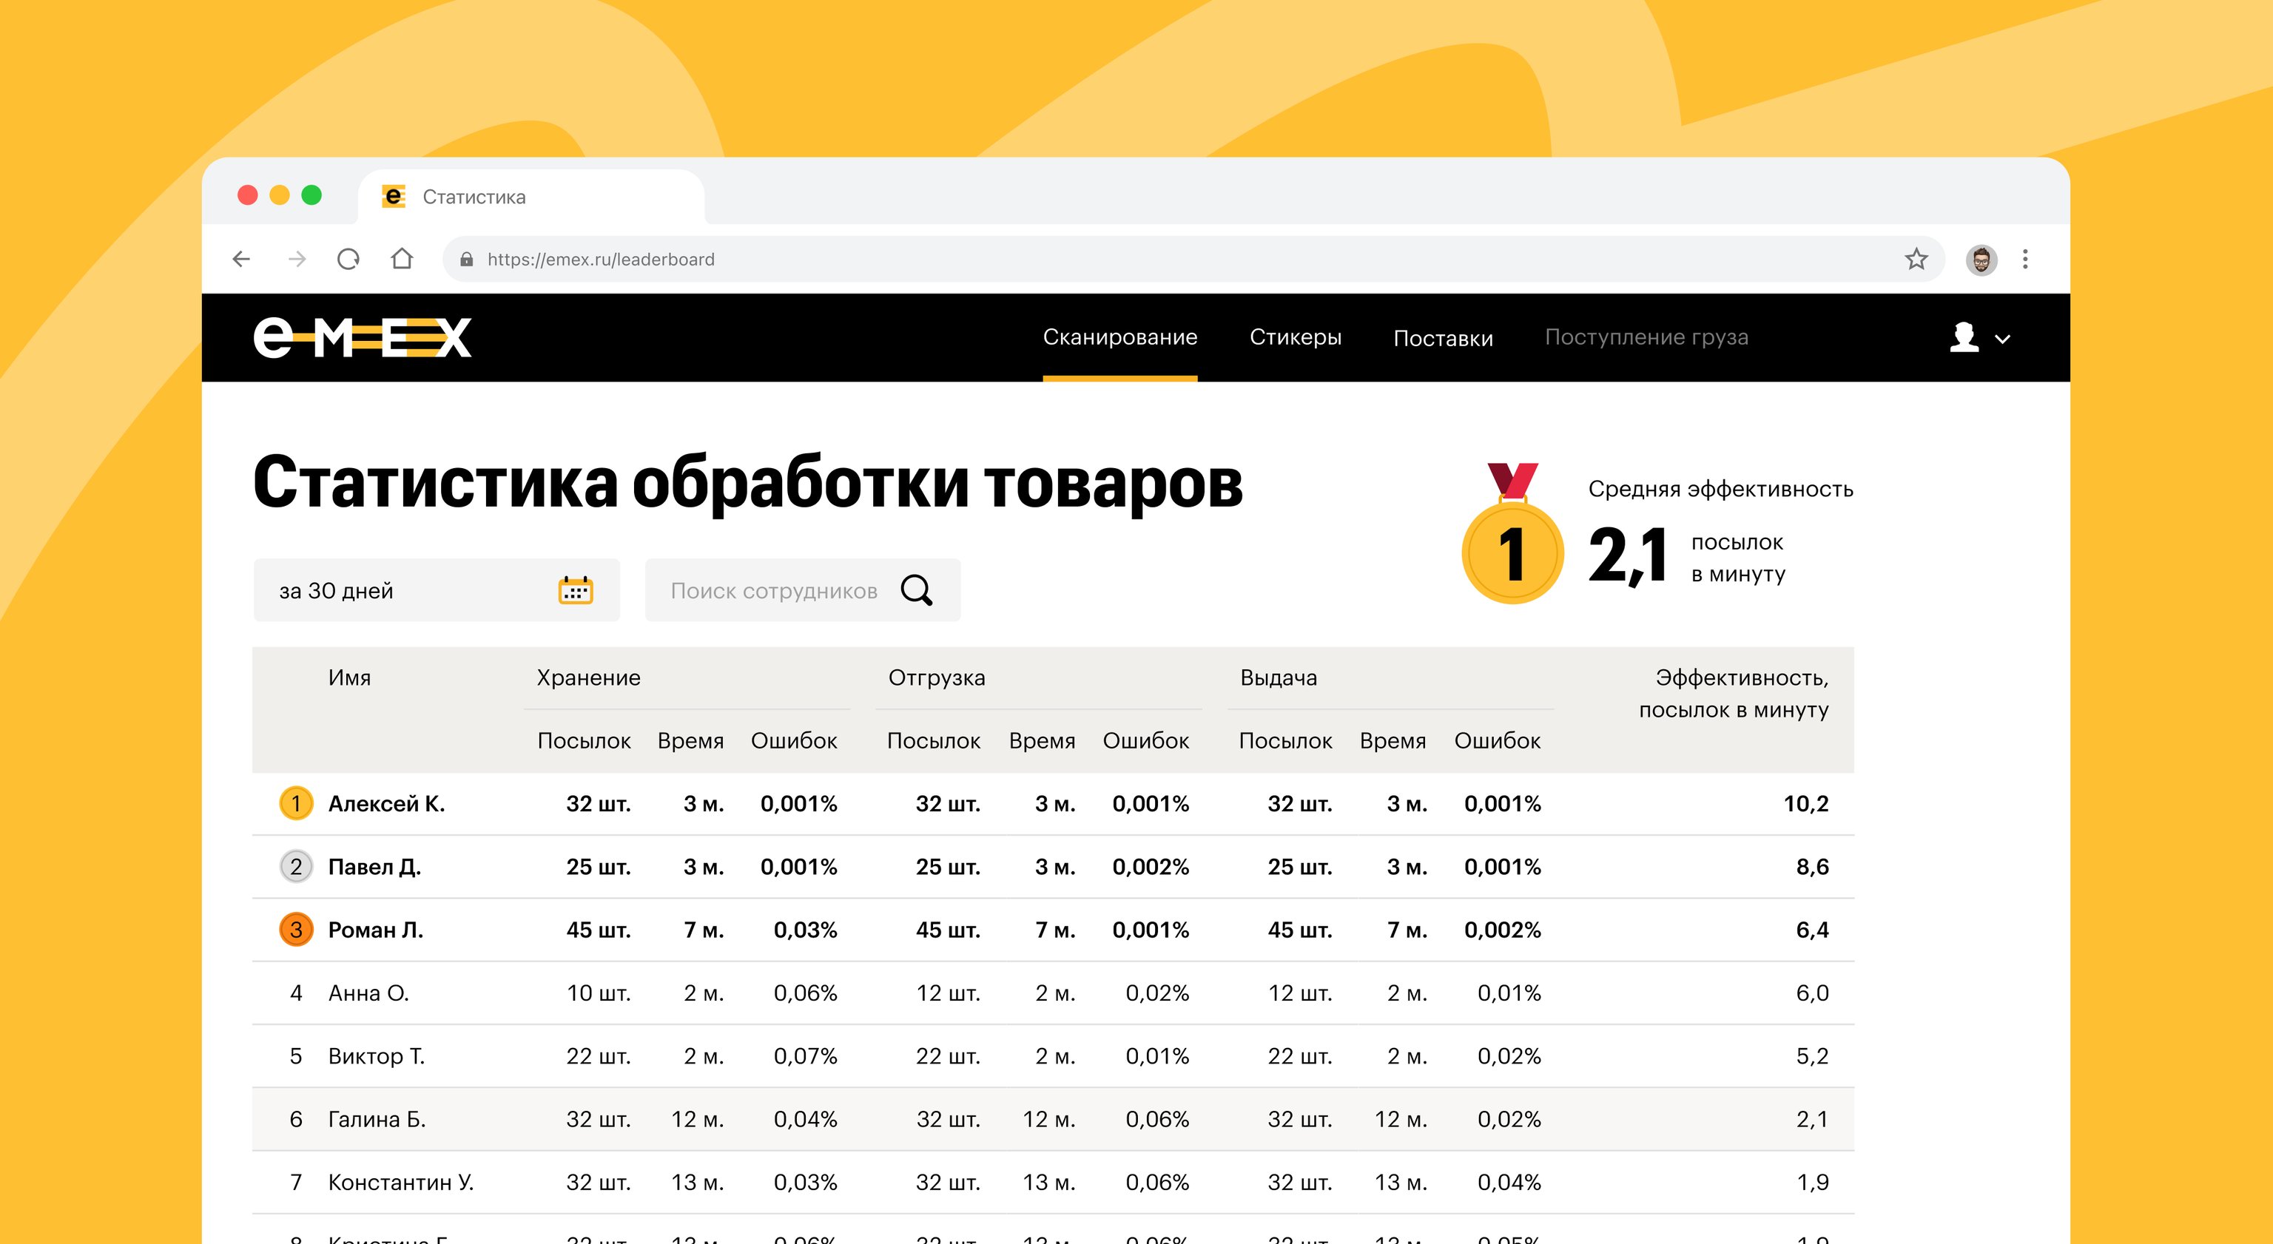Click the search magnifier icon

[x=916, y=590]
